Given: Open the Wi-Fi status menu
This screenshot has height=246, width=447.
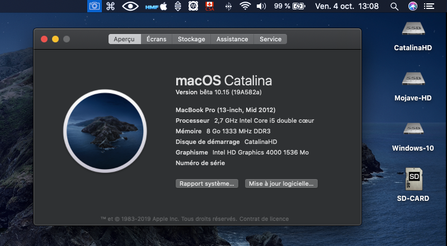Looking at the screenshot, I should tap(245, 6).
